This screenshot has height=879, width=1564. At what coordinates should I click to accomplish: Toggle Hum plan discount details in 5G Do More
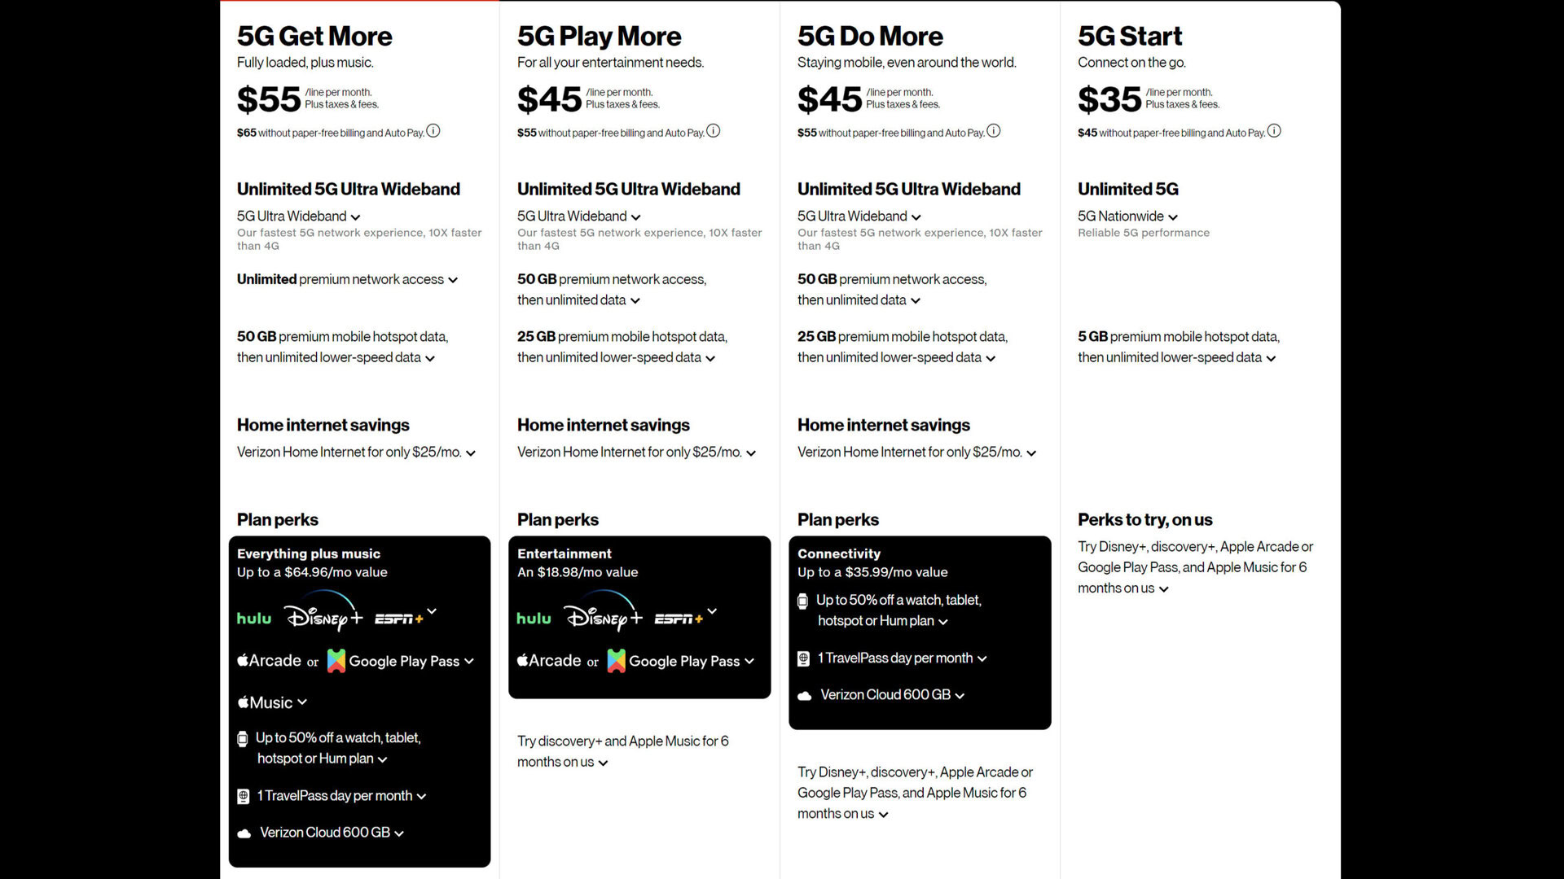pos(943,622)
